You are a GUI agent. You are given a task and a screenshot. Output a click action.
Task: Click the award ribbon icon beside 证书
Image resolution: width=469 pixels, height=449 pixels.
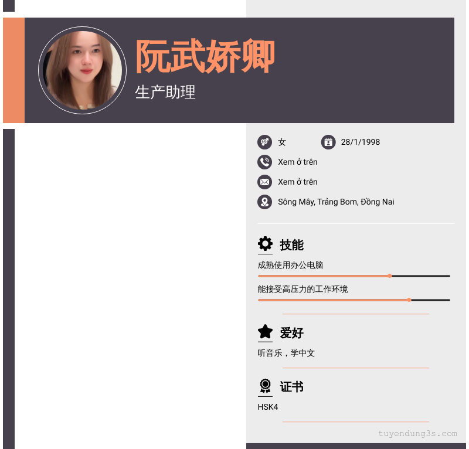pos(265,386)
